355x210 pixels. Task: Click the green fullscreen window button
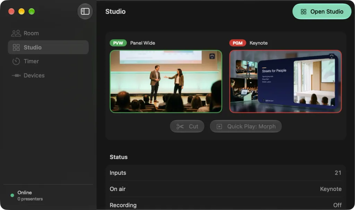32,11
